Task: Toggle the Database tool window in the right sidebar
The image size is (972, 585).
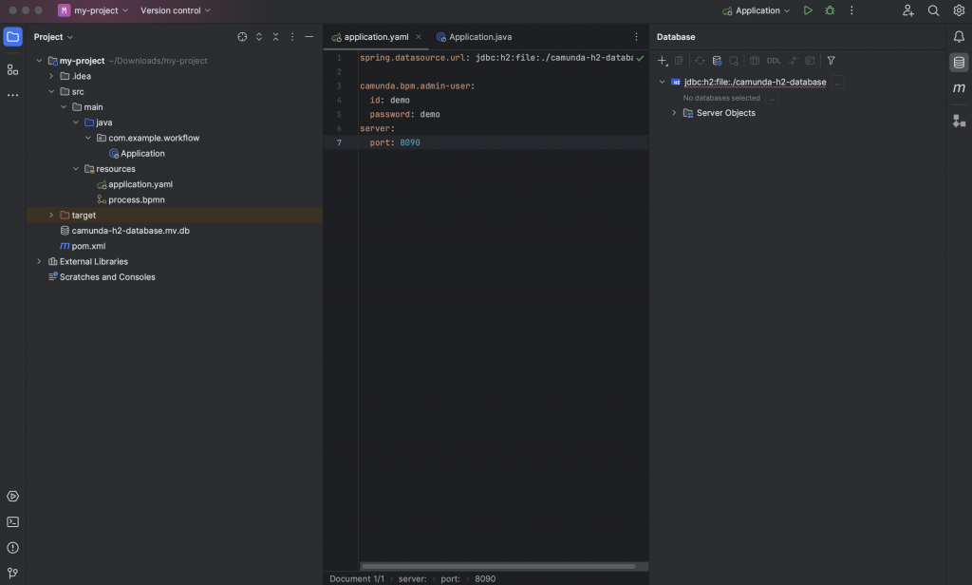Action: pos(959,63)
